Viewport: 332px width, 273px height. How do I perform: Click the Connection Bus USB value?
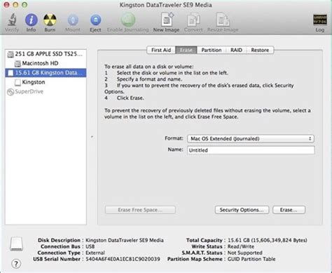tap(90, 246)
